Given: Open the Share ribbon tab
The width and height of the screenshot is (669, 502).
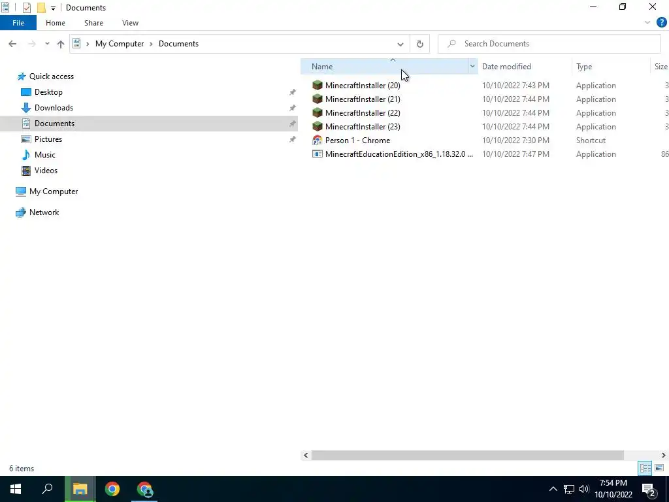Looking at the screenshot, I should click(93, 23).
